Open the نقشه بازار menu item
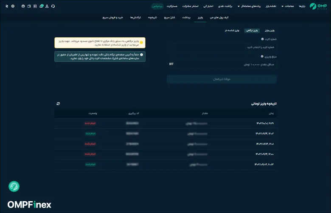The height and width of the screenshot is (213, 331). [x=271, y=6]
